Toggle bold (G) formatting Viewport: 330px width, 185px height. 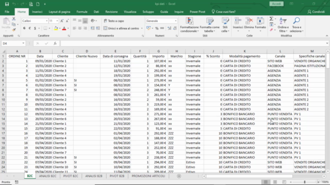click(24, 28)
